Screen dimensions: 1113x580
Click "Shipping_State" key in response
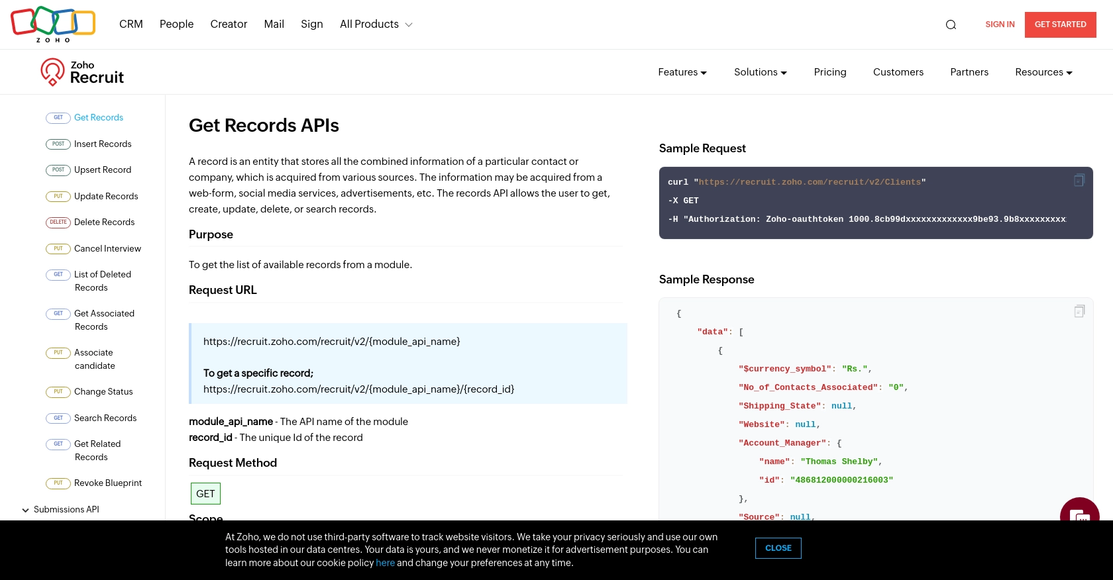(x=780, y=406)
